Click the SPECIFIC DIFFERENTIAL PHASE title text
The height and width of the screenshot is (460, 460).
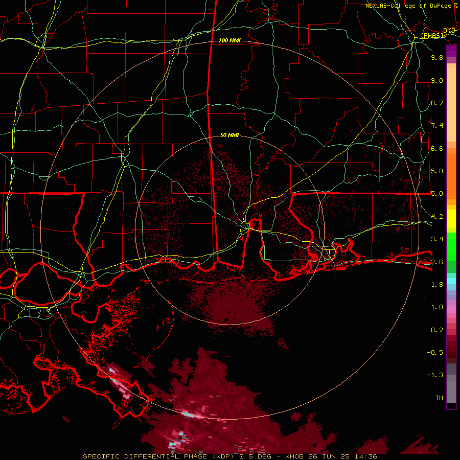pyautogui.click(x=145, y=456)
